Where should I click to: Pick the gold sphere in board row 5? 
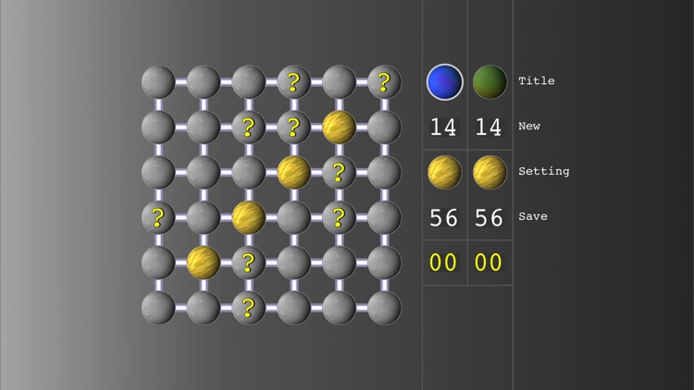(204, 262)
